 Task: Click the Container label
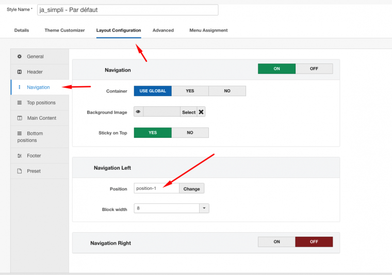click(x=117, y=91)
